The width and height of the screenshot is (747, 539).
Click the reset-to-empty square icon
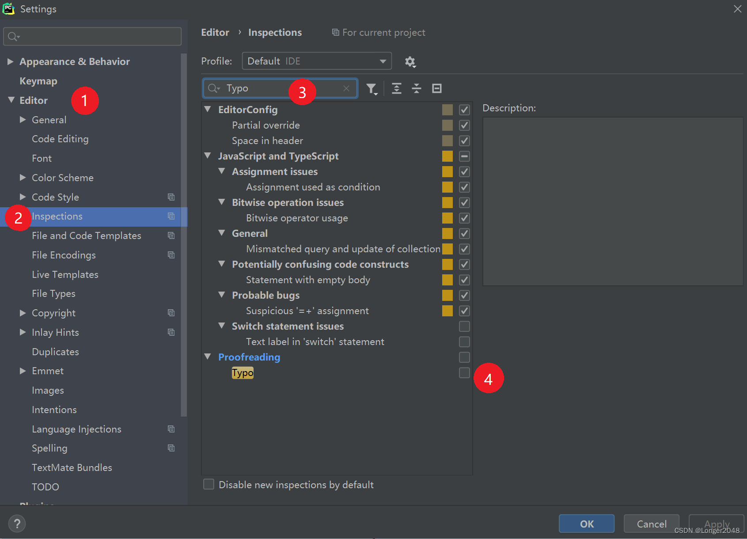[x=437, y=88]
